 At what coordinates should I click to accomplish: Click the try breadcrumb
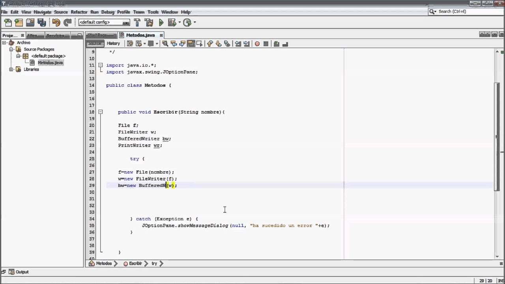[x=154, y=263]
